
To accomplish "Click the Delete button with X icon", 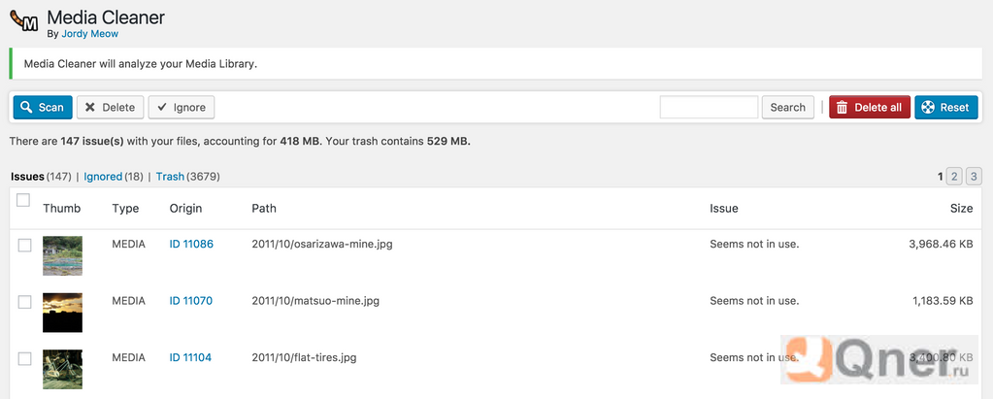I will coord(111,108).
